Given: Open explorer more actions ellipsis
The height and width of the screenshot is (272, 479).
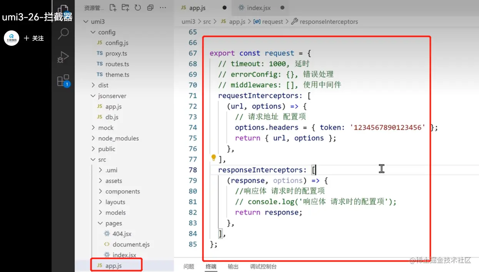Looking at the screenshot, I should point(163,7).
